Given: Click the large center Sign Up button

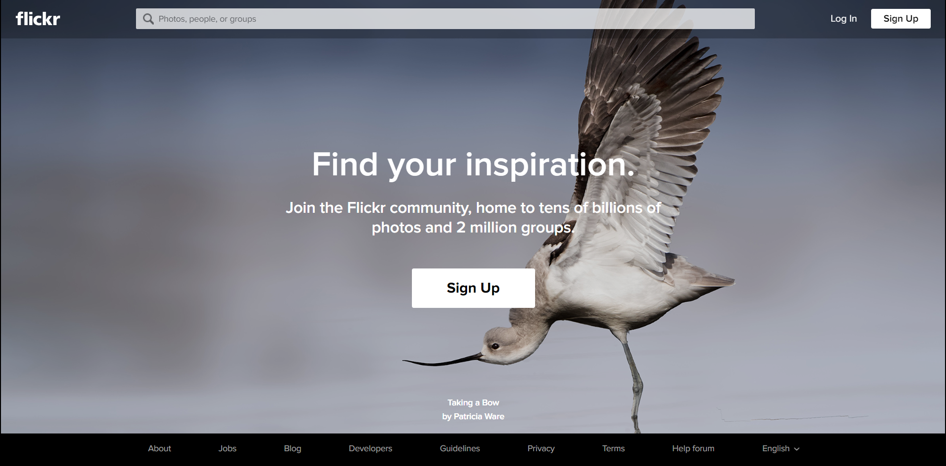Looking at the screenshot, I should pos(473,288).
